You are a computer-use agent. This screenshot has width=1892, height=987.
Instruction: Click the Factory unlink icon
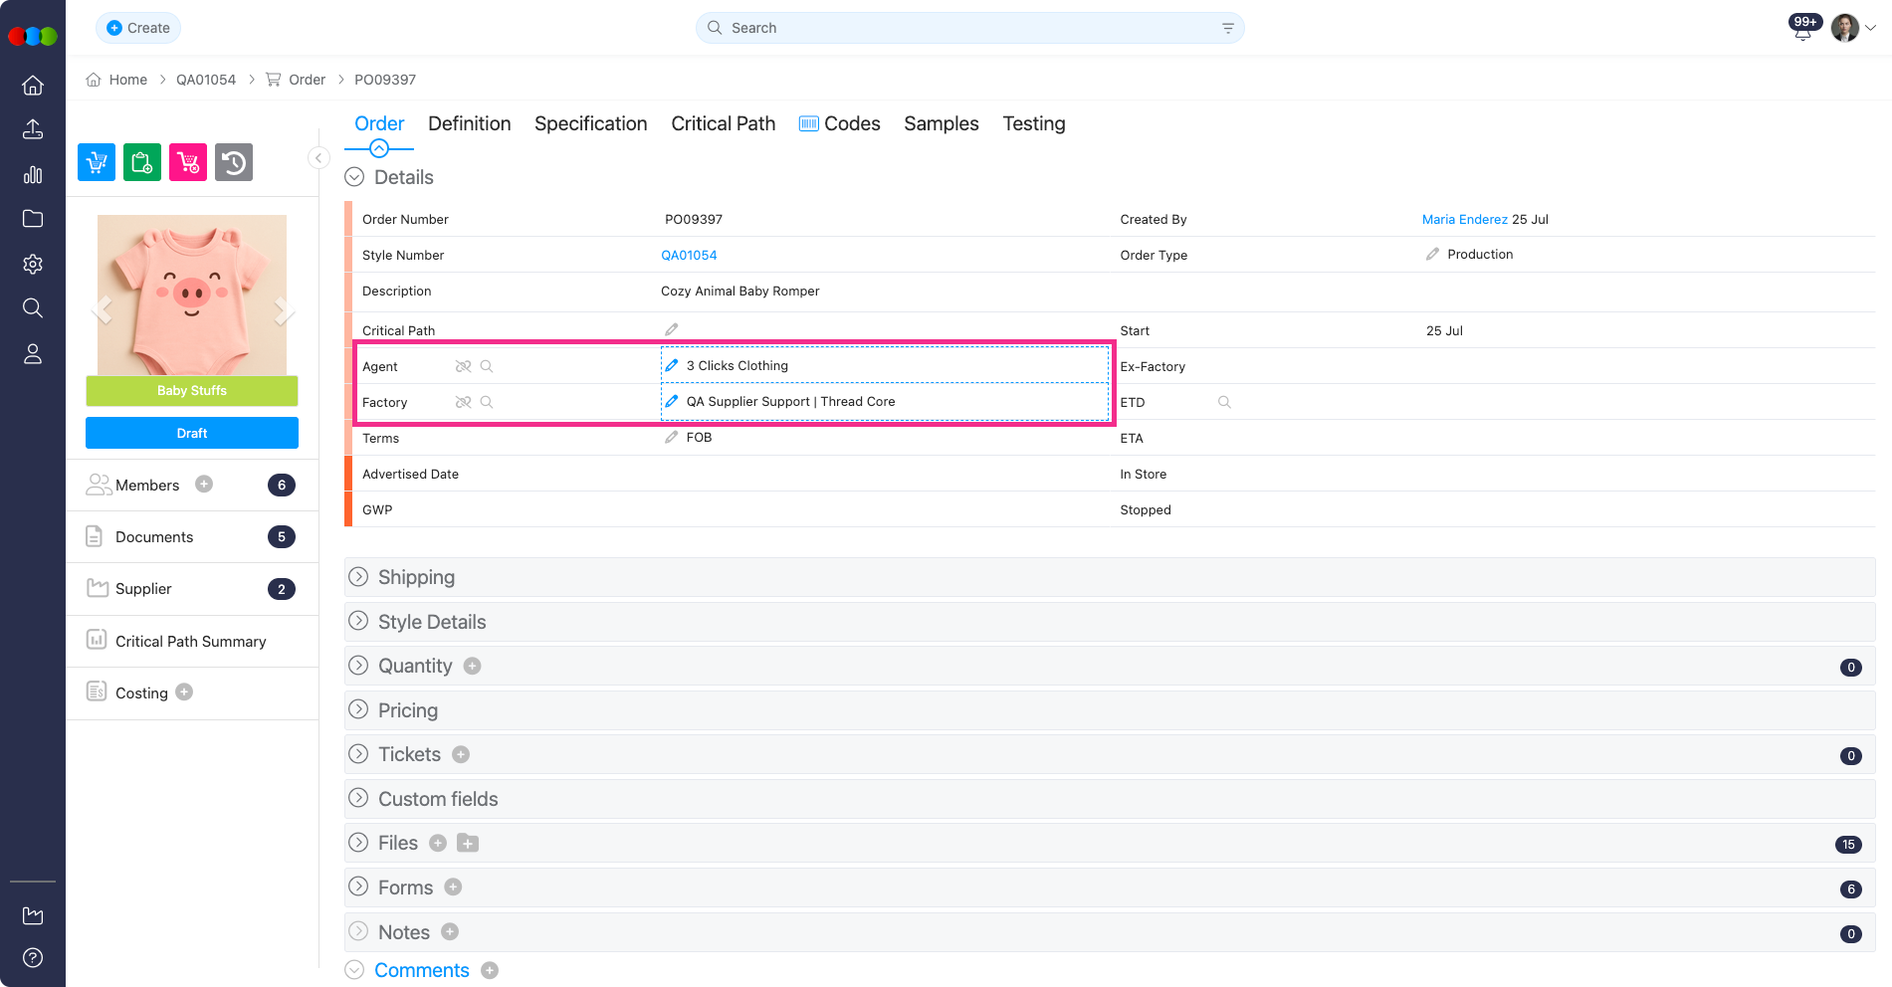point(463,402)
